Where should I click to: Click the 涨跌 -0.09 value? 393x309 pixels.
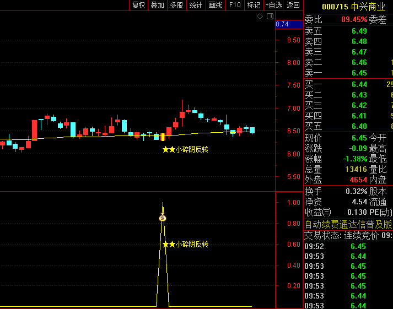pos(358,149)
